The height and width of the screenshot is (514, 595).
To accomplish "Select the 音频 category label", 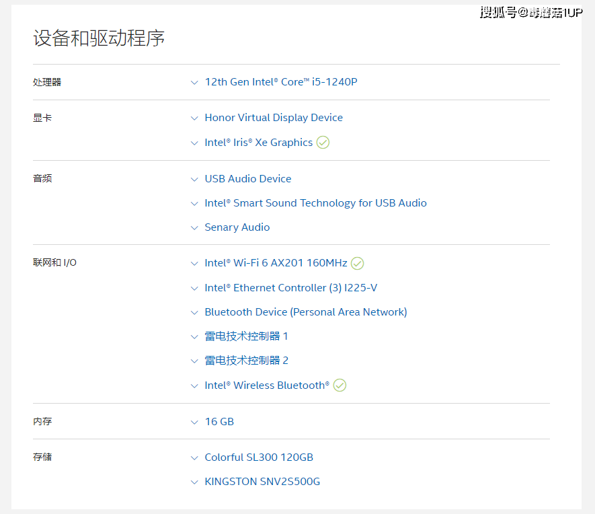I will (x=42, y=178).
